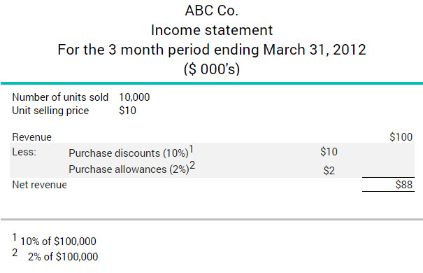Screen dimensions: 423x273
Task: Click the ($ 000's) units label
Action: click(212, 69)
